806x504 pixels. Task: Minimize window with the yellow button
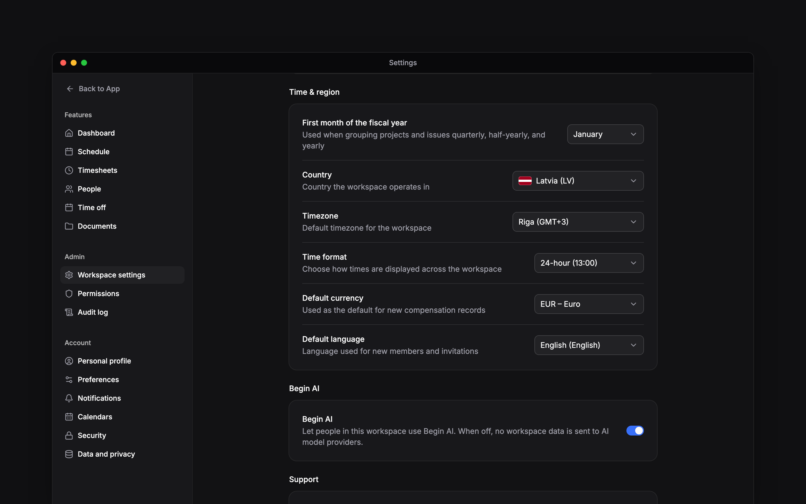[74, 63]
